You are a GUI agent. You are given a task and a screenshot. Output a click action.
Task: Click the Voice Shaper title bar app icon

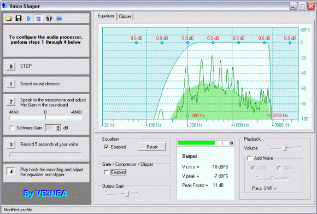[x=4, y=5]
